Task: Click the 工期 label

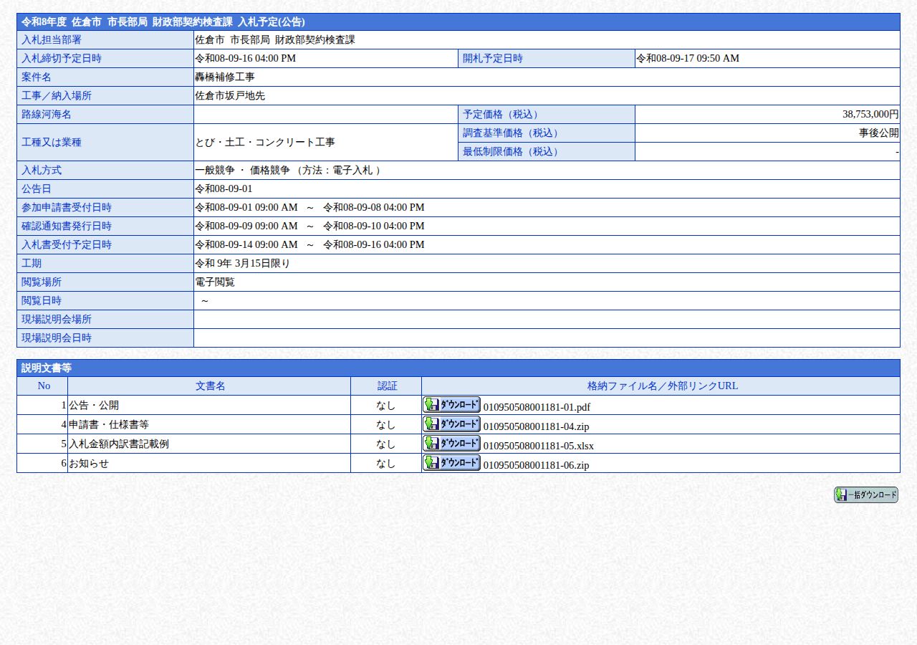Action: [x=32, y=264]
